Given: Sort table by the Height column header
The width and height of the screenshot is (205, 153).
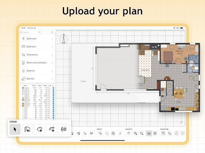Looking at the screenshot, I should [x=45, y=86].
